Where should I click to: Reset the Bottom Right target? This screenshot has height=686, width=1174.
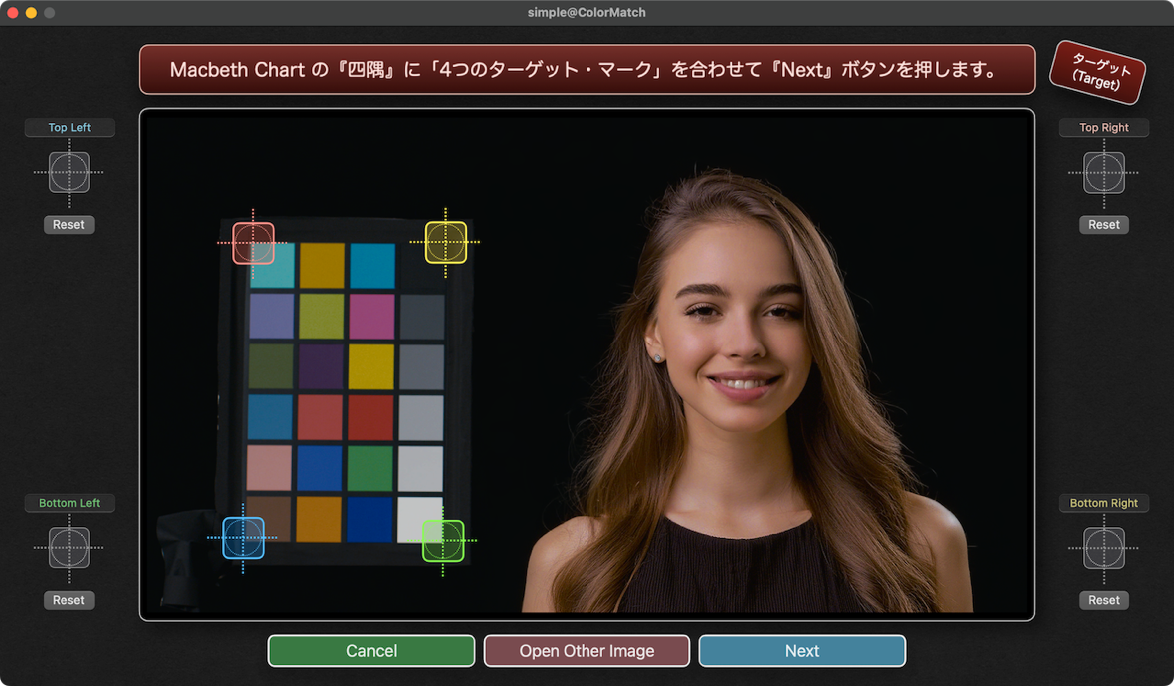click(x=1104, y=600)
